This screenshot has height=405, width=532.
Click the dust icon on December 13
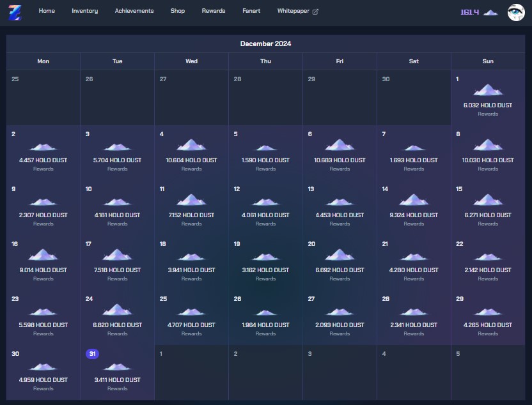coord(340,201)
